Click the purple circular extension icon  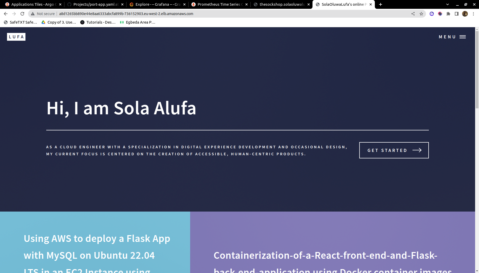pos(432,14)
